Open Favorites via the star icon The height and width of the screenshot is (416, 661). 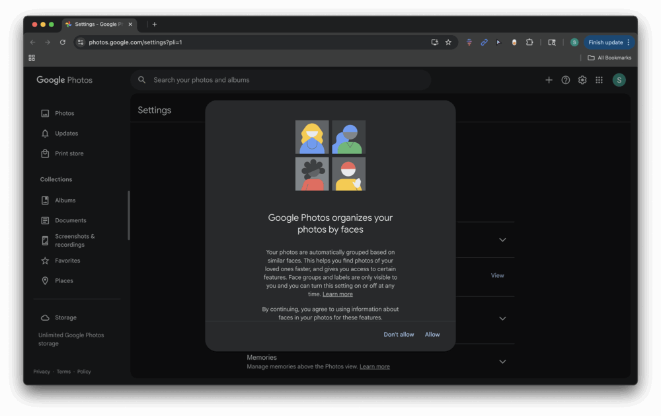[67, 260]
